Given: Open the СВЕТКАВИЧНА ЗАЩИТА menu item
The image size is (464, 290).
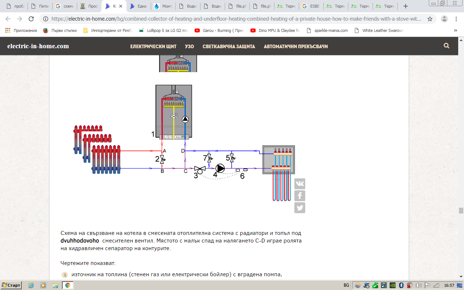Looking at the screenshot, I should tap(229, 46).
